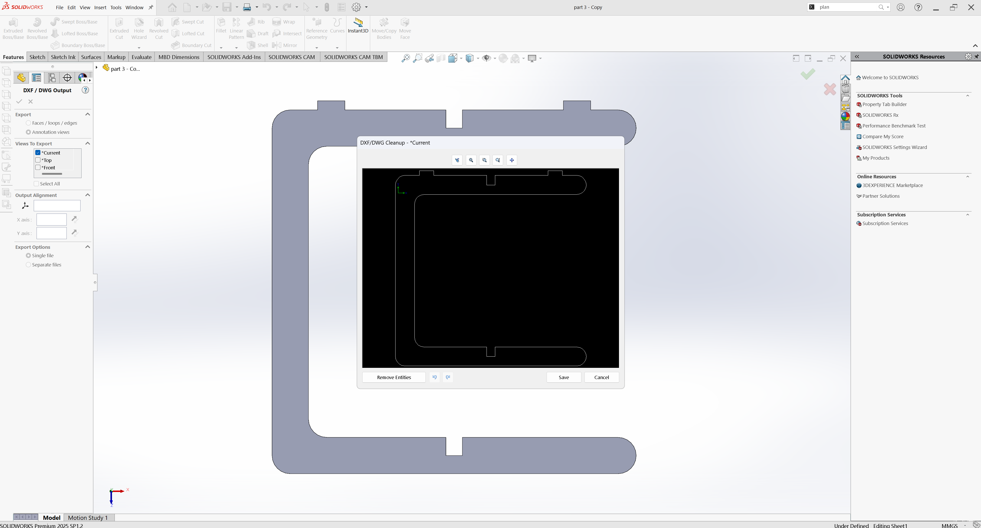Click the Save button in Cleanup dialog
The image size is (981, 528).
[563, 377]
